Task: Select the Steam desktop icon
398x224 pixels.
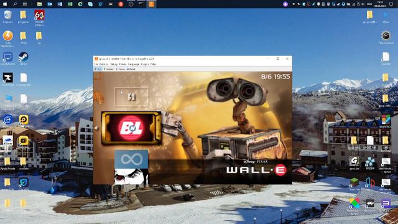Action: click(24, 58)
